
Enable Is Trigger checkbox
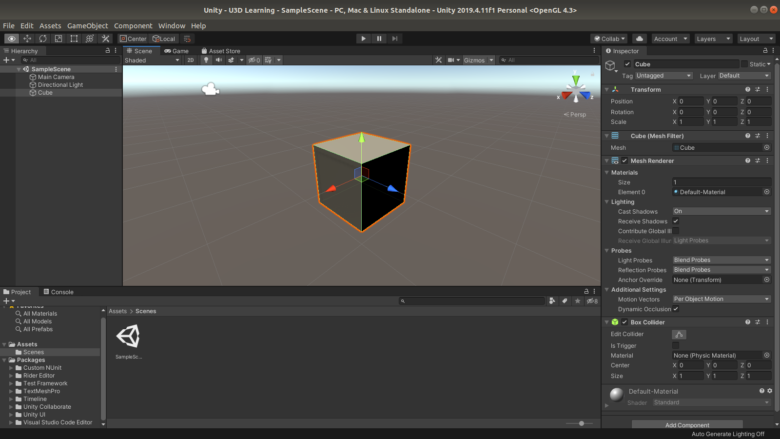(x=676, y=346)
